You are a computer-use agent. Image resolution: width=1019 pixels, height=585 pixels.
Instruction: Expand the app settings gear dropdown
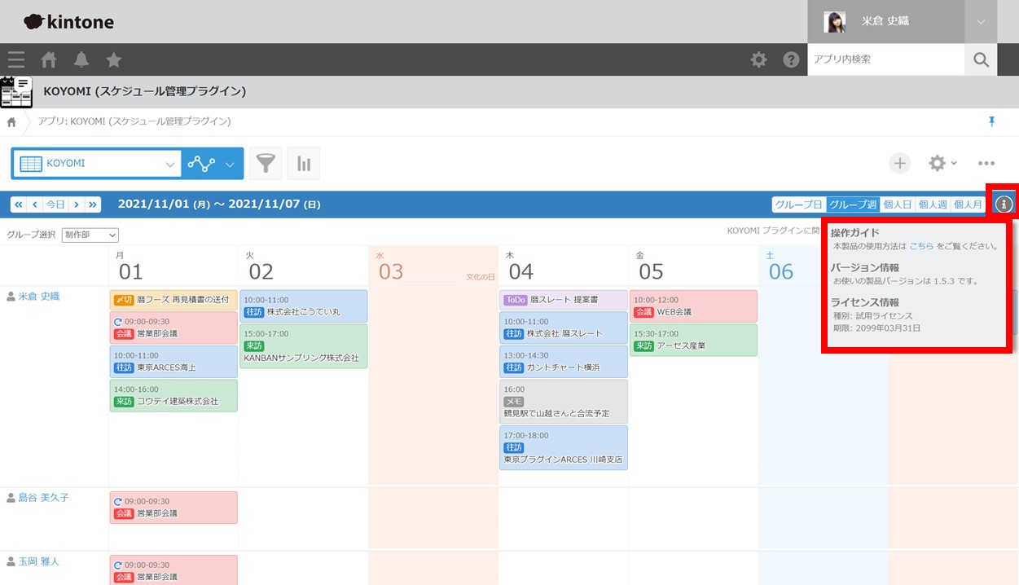pyautogui.click(x=942, y=164)
